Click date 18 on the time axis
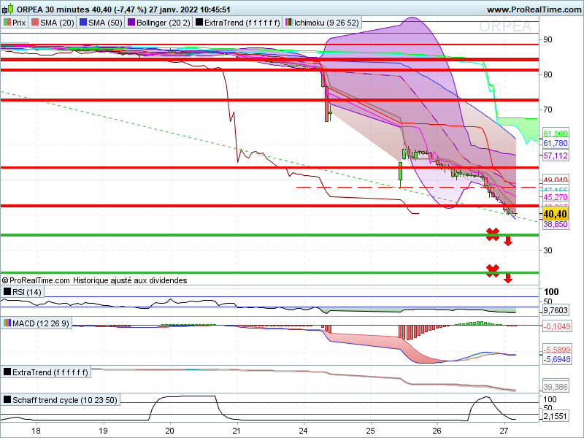This screenshot has height=438, width=584. (36, 431)
